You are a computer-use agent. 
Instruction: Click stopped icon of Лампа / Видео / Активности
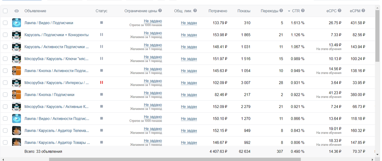pyautogui.click(x=102, y=118)
